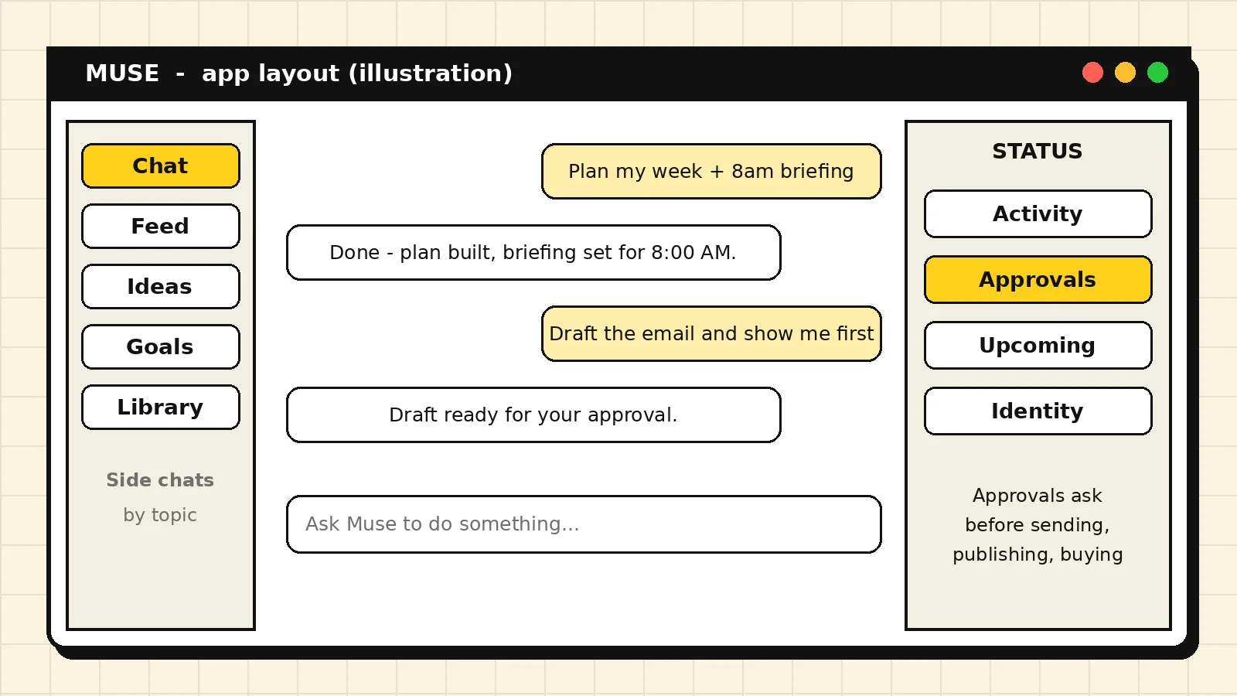
Task: Click the 'Plan my week + 8am briefing' message
Action: (x=711, y=171)
